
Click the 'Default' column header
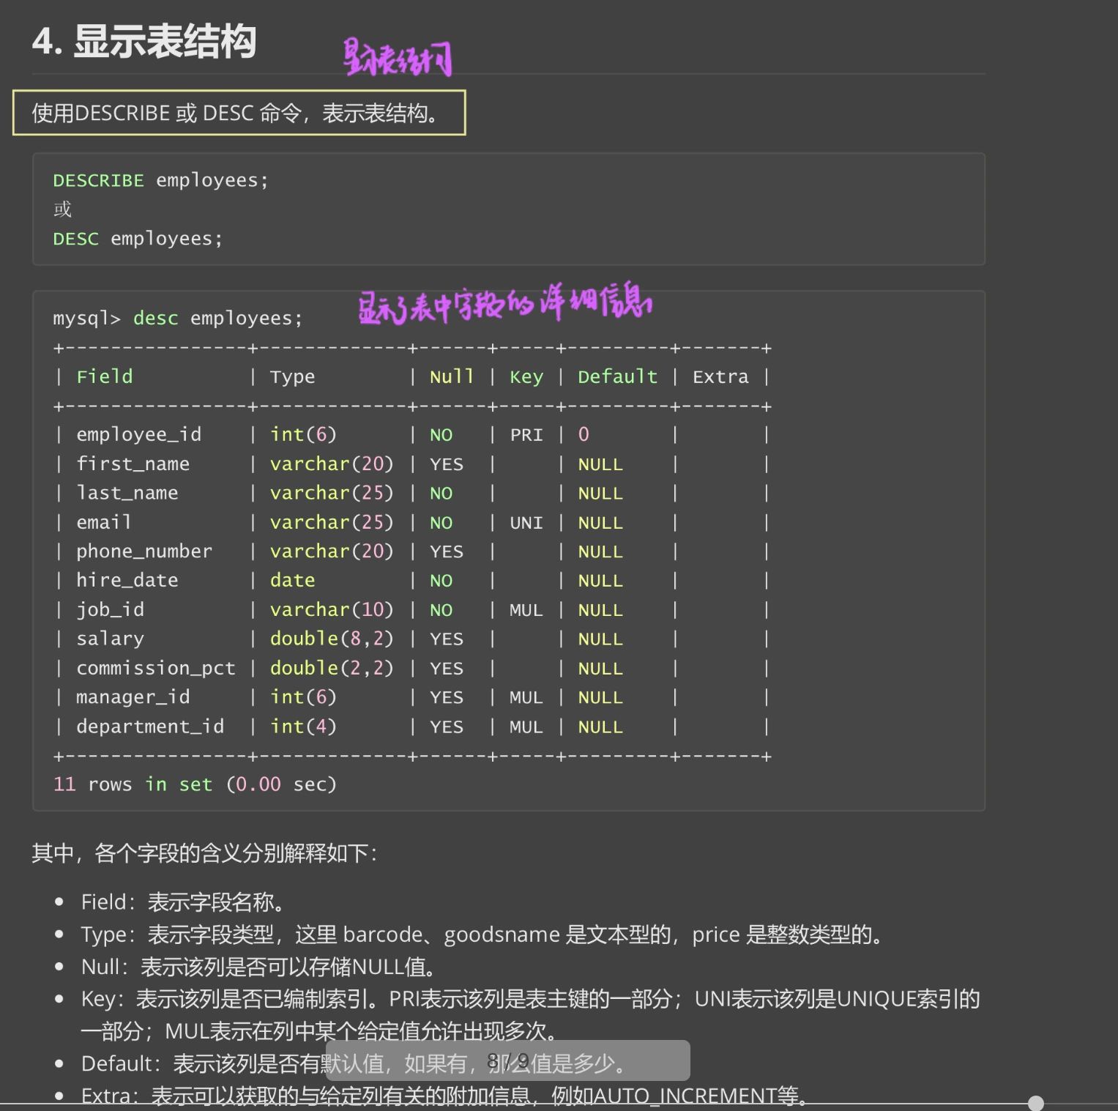[617, 376]
